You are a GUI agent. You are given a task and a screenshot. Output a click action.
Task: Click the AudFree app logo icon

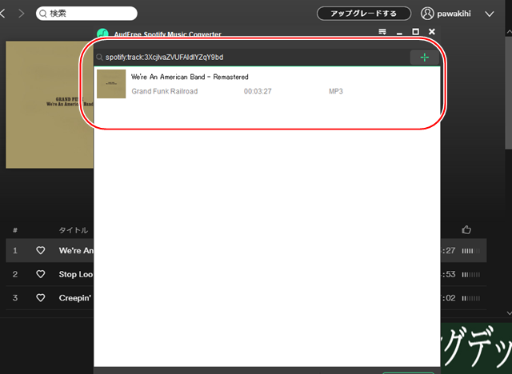click(x=102, y=33)
